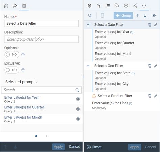Open the comments icon in the top toolbar
The height and width of the screenshot is (152, 160).
[x=117, y=6]
